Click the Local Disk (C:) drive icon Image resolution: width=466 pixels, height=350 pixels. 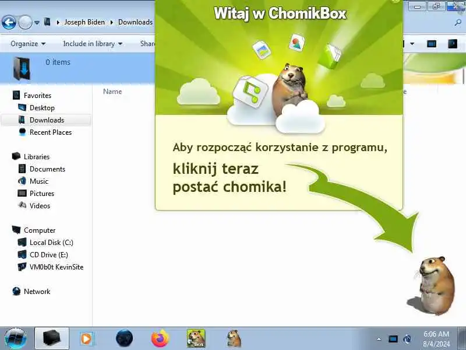tap(22, 242)
